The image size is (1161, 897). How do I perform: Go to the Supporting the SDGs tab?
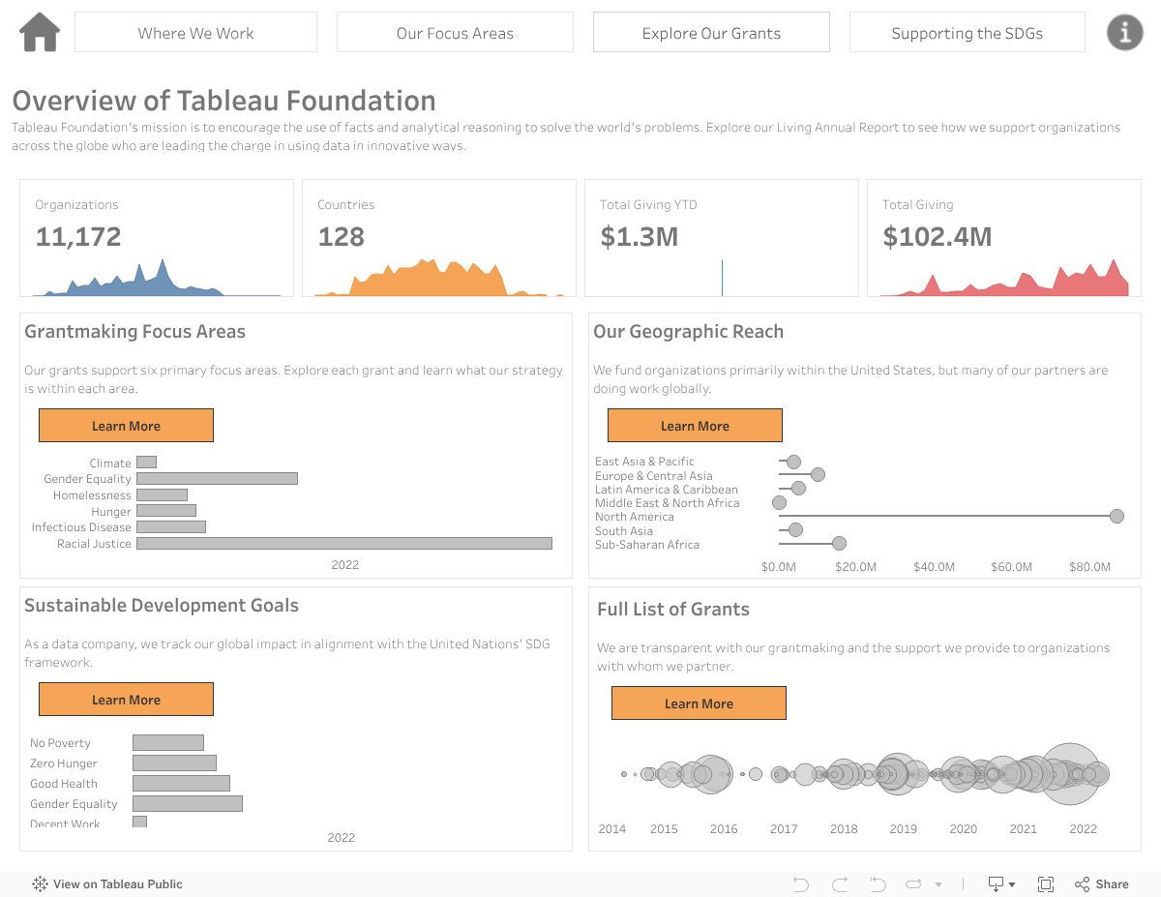[967, 32]
